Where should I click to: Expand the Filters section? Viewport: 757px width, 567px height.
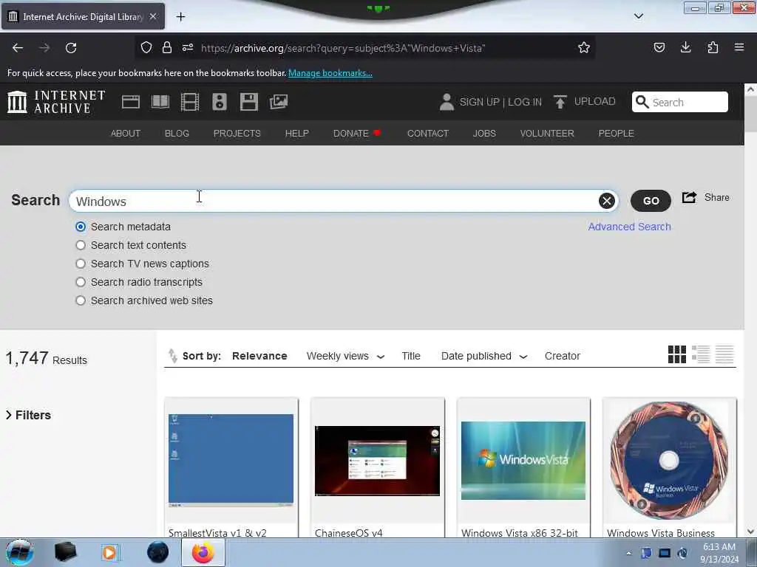coord(29,415)
